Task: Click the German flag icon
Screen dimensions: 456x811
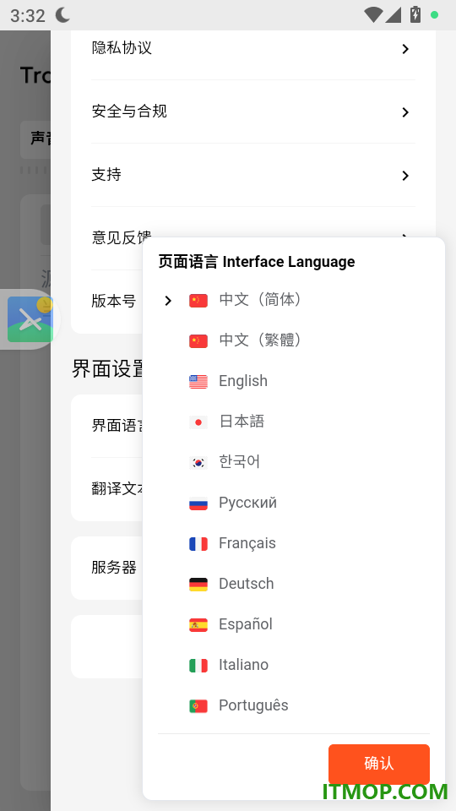Action: coord(198,585)
